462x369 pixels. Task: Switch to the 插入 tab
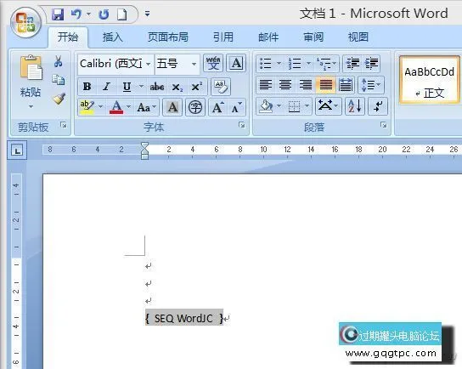(x=113, y=37)
